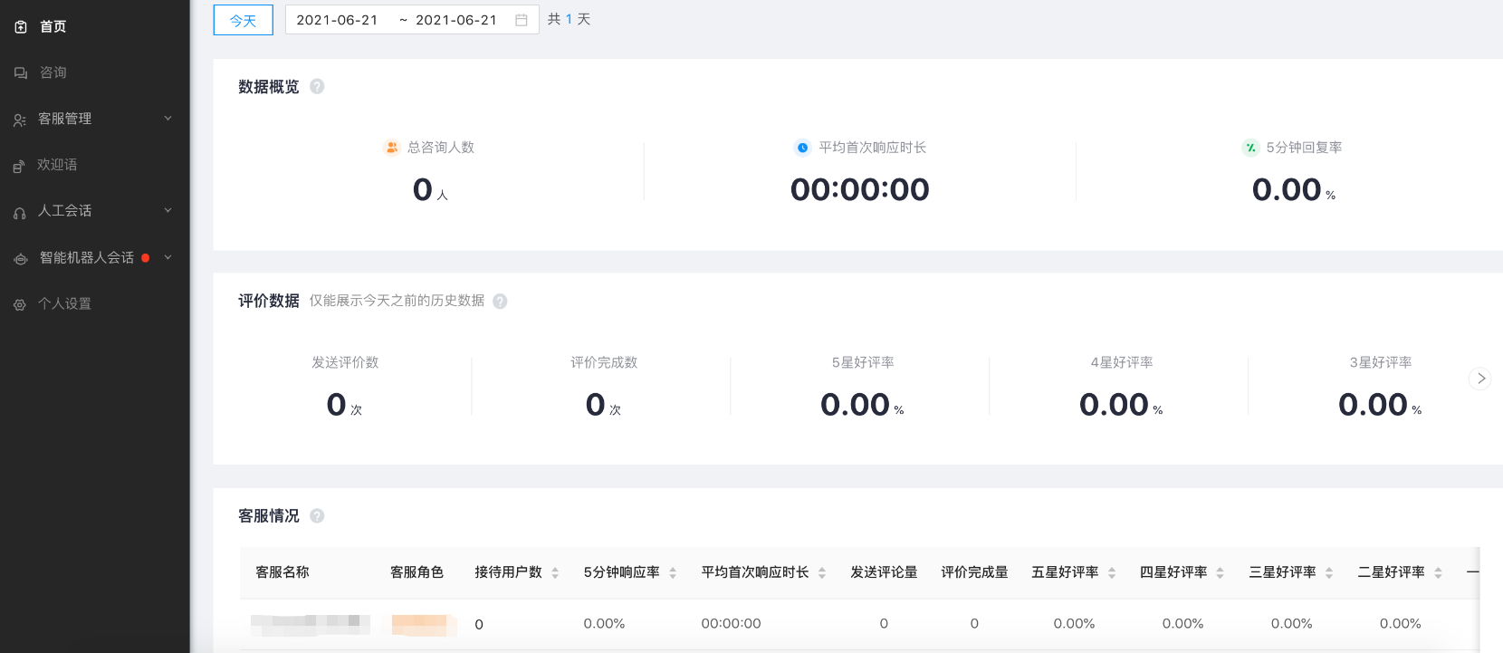Sort table by 平均首次响应时长
The image size is (1503, 653).
(822, 572)
